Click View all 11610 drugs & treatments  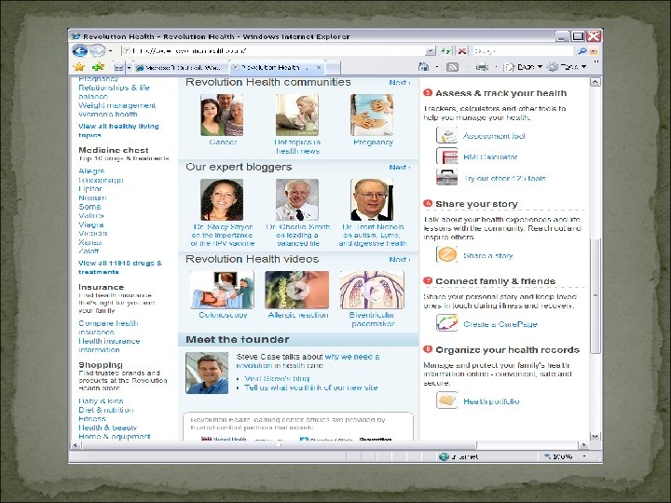120,267
